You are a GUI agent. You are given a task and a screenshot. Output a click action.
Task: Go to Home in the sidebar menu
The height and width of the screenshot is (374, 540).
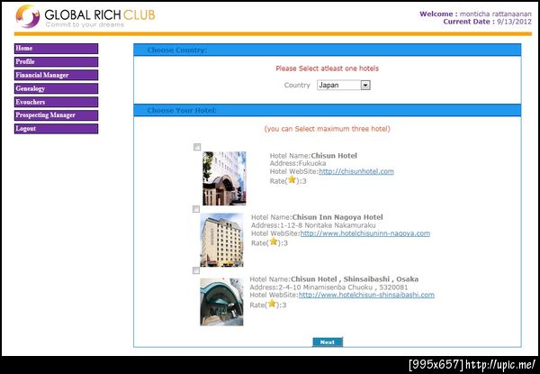pos(56,49)
